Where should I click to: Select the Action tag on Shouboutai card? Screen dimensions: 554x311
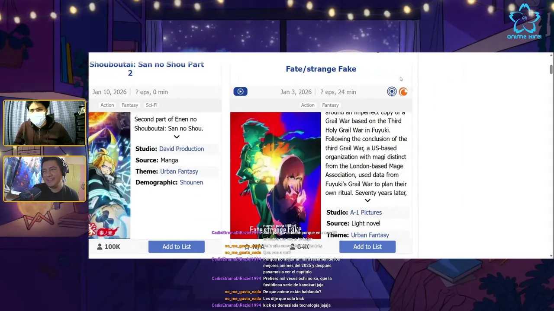[x=107, y=105]
